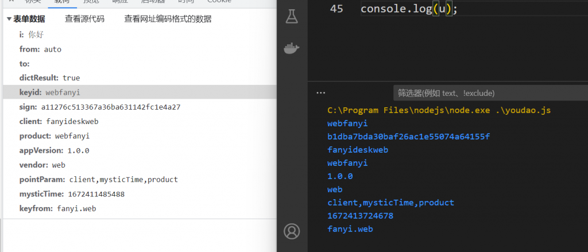The image size is (588, 252).
Task: Click console output '1.0.0'
Action: pos(340,176)
